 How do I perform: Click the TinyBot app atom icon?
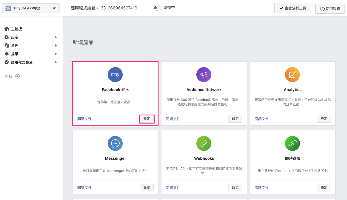tap(8, 8)
